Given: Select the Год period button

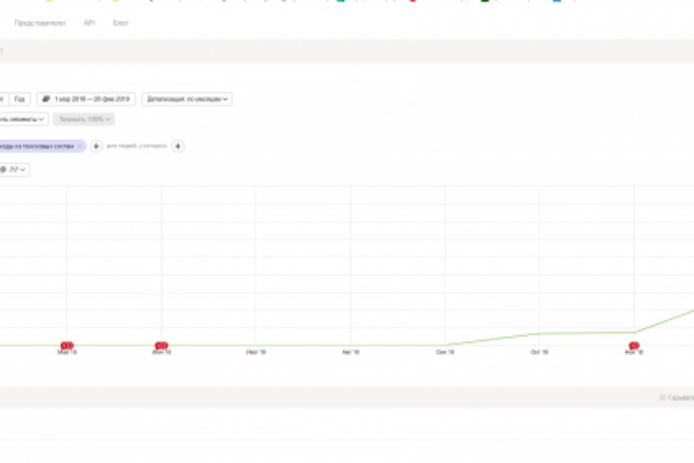Looking at the screenshot, I should [x=20, y=99].
